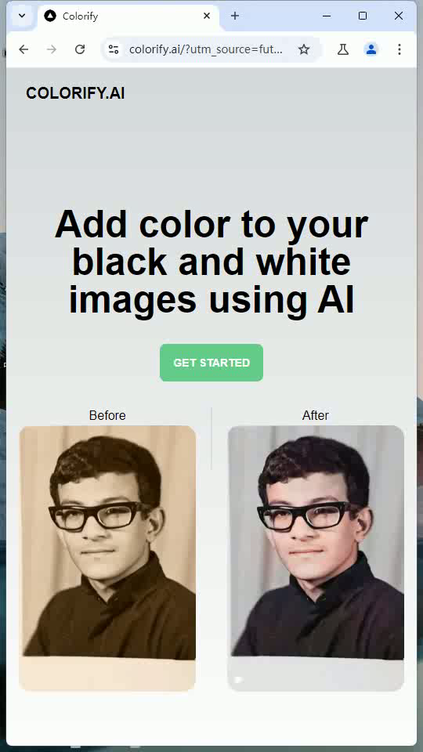Viewport: 423px width, 752px height.
Task: Click the browser forward arrow
Action: [52, 49]
